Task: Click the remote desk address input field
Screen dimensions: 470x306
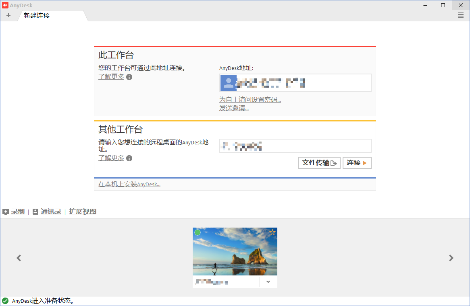Action: coord(295,146)
